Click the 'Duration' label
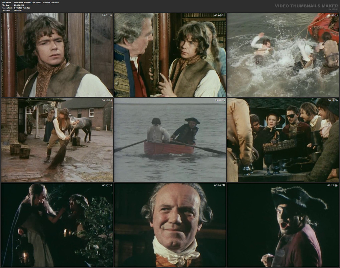The image size is (340, 268). point(6,10)
